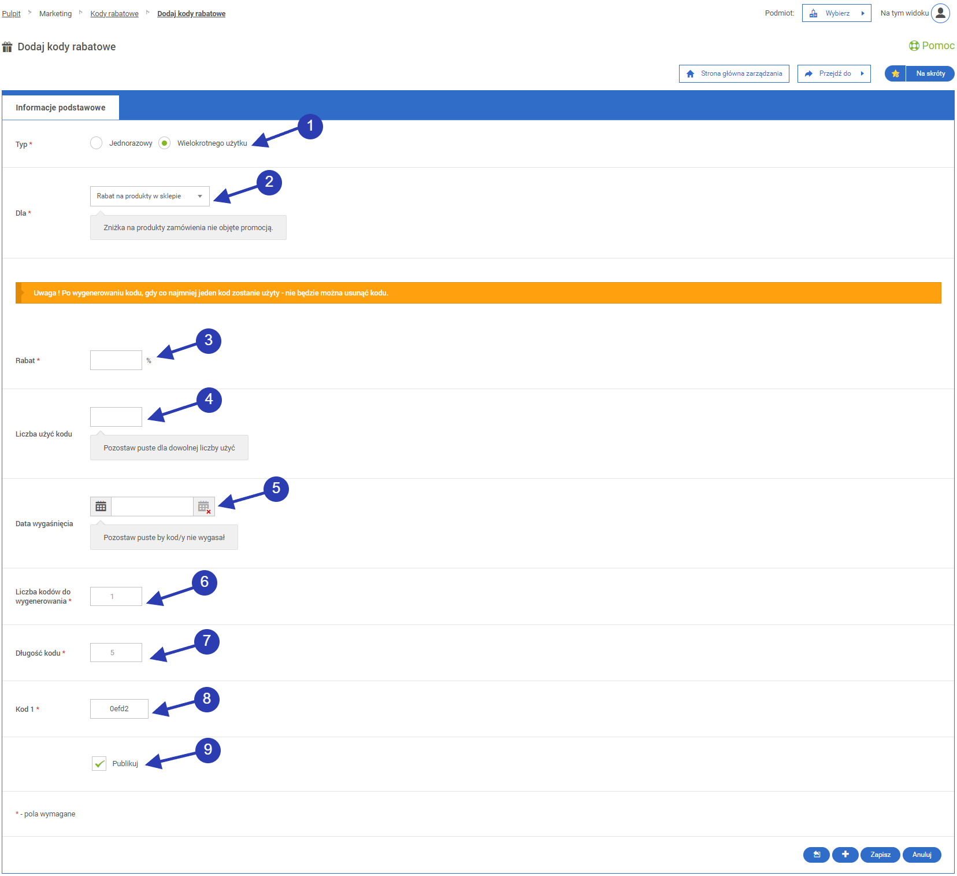Click the home icon for Strona główna zarządzania
This screenshot has width=957, height=876.
coord(690,74)
